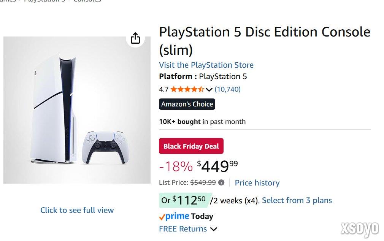This screenshot has height=241, width=384.
Task: Click the xsoyo watermark logo
Action: 359,228
